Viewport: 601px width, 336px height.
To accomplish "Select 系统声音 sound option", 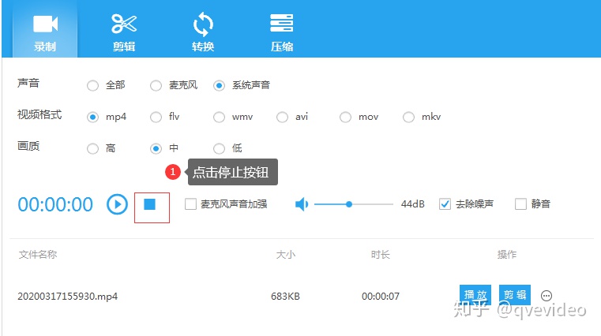I will 220,85.
